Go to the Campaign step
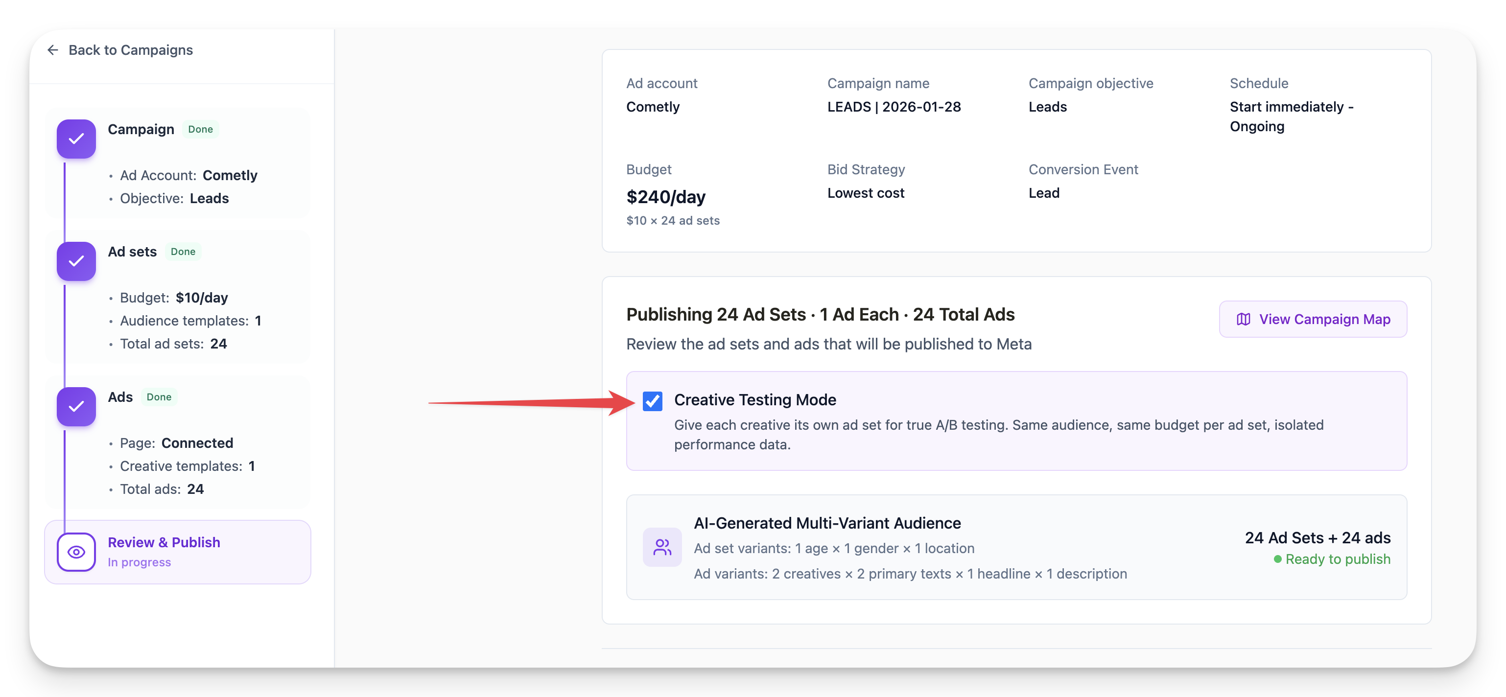 pos(141,129)
